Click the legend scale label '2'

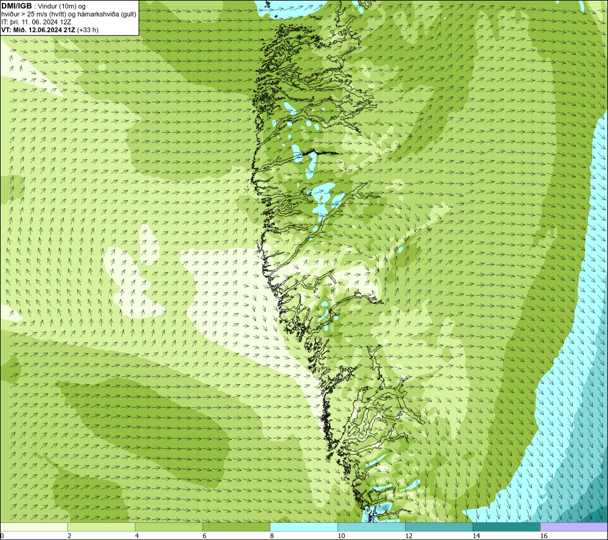point(69,536)
